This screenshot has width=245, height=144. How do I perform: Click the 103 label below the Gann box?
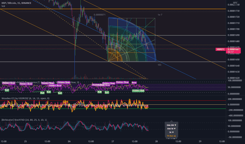159,65
